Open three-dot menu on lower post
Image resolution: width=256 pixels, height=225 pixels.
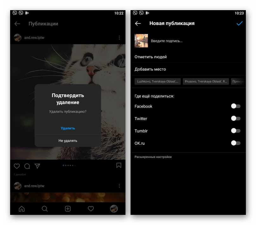click(119, 186)
